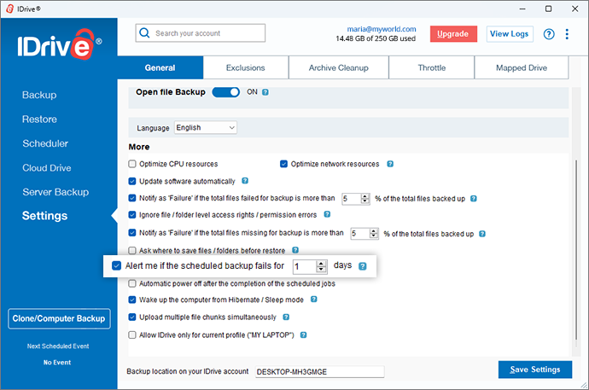Open Cloud Drive from the sidebar
The image size is (589, 390).
click(x=47, y=168)
